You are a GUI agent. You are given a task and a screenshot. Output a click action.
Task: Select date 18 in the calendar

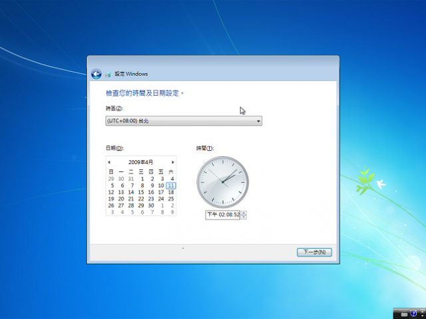(x=171, y=192)
